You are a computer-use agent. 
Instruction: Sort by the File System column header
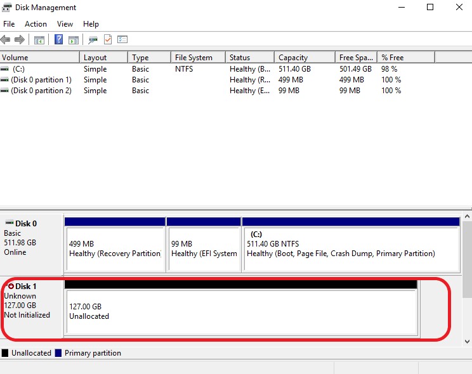click(197, 58)
